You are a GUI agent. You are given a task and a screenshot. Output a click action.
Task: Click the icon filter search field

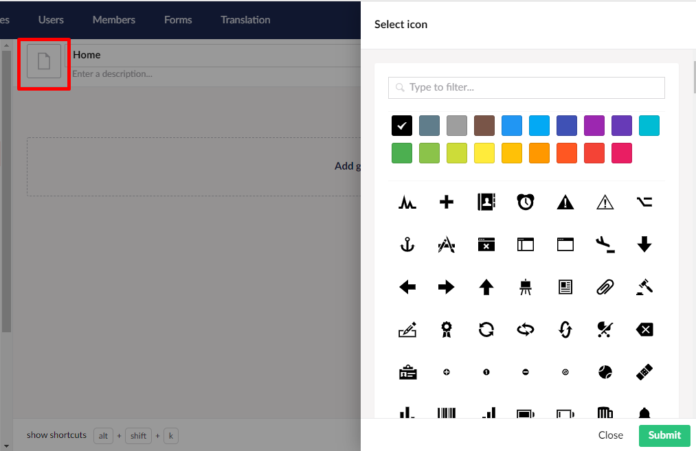526,88
